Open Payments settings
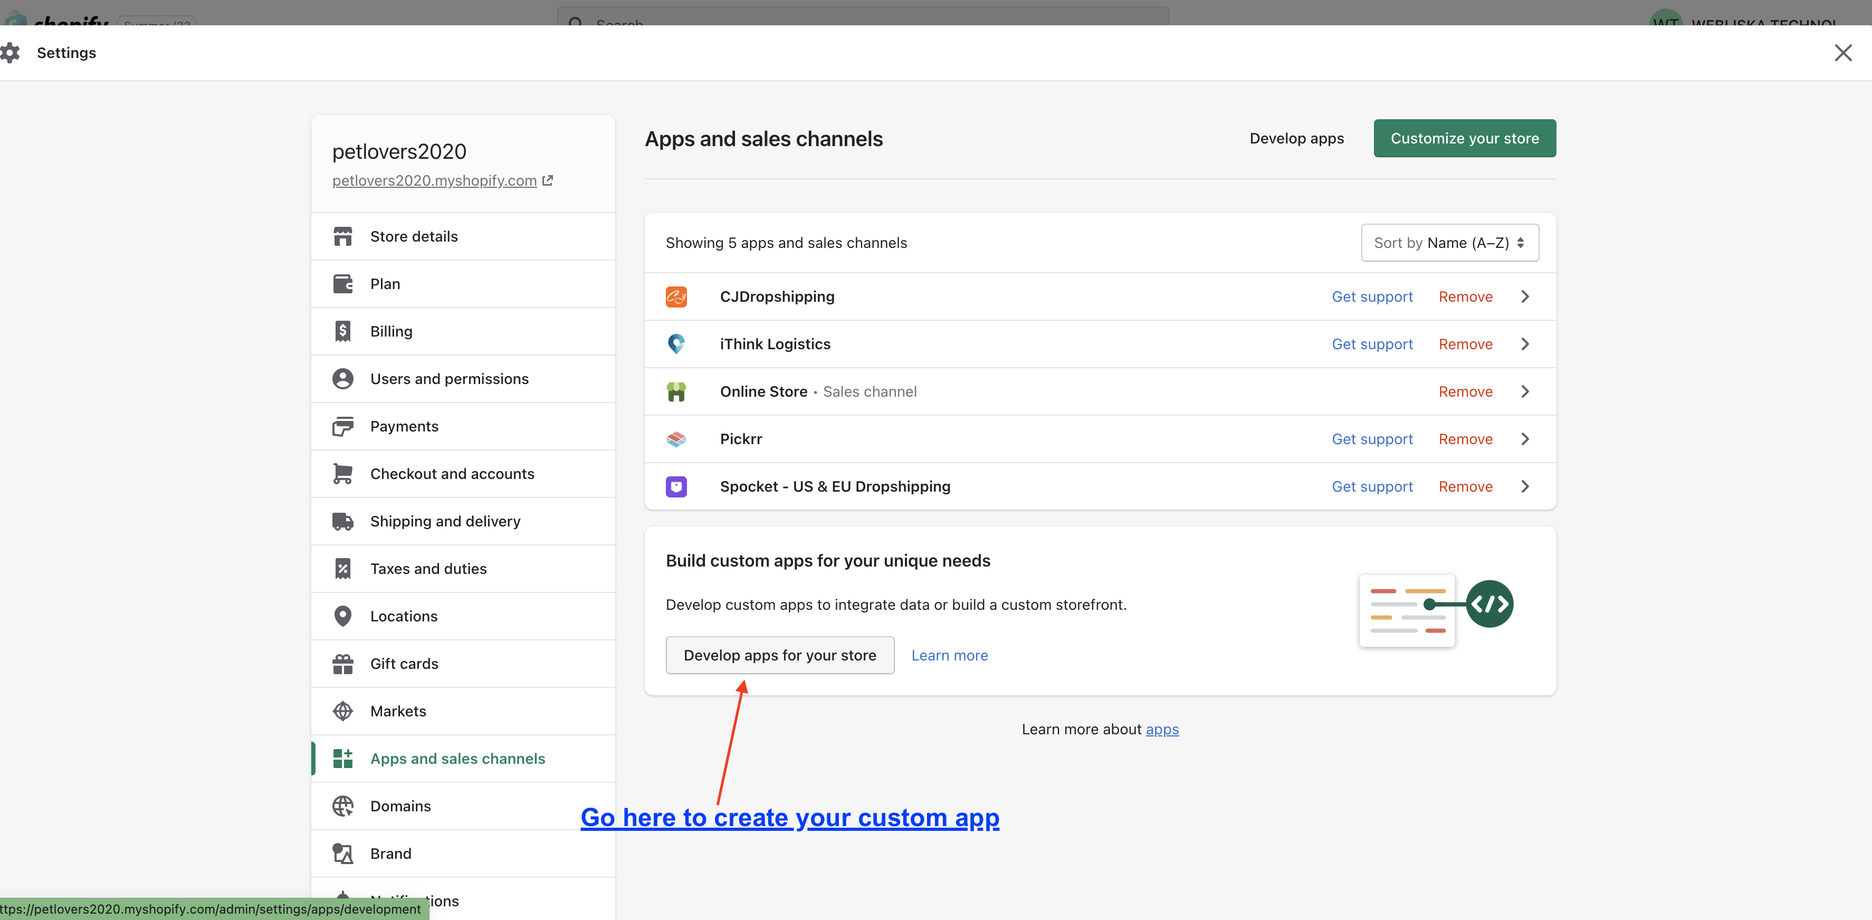Viewport: 1872px width, 920px height. 463,427
